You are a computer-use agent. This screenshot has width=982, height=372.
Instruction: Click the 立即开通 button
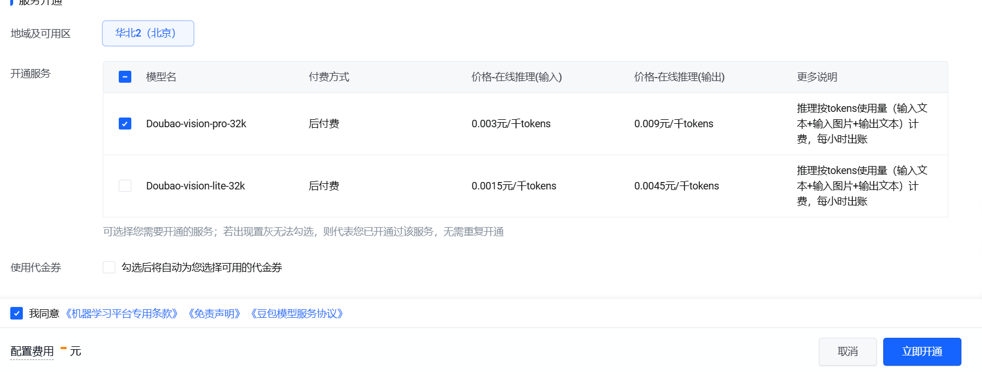point(921,351)
